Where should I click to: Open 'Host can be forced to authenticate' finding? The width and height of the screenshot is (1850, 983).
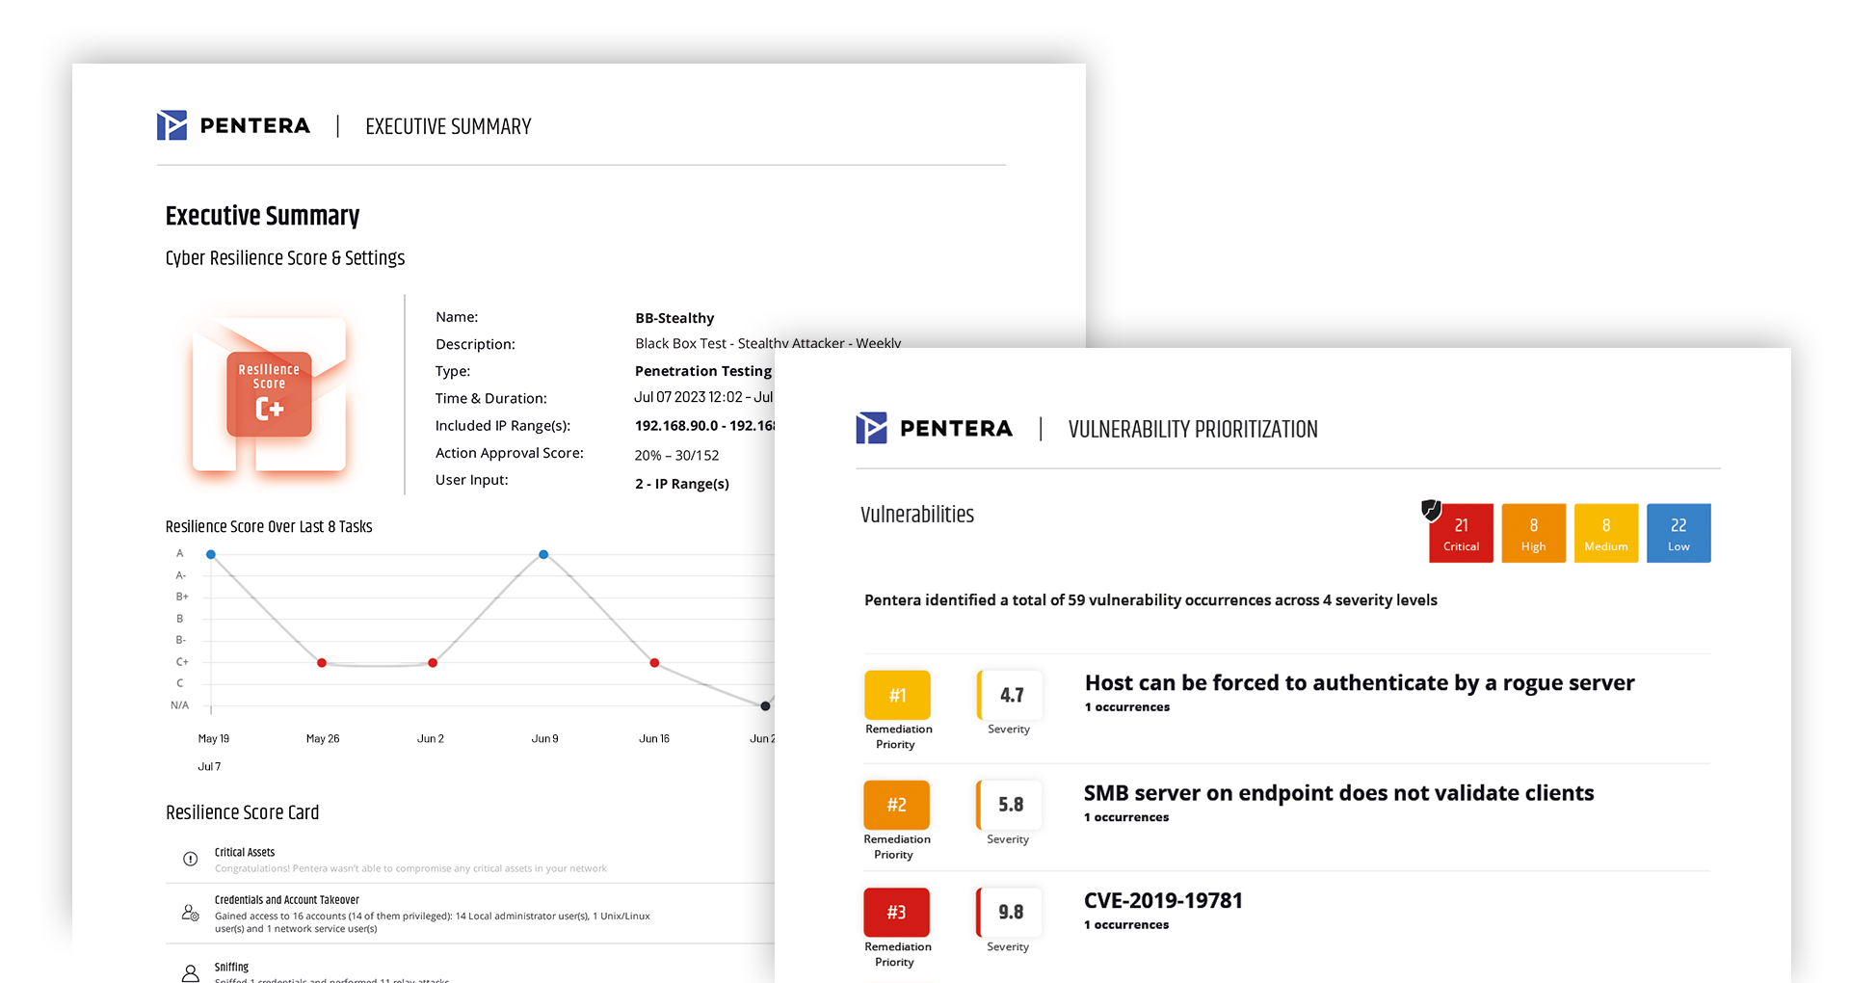pos(1360,682)
